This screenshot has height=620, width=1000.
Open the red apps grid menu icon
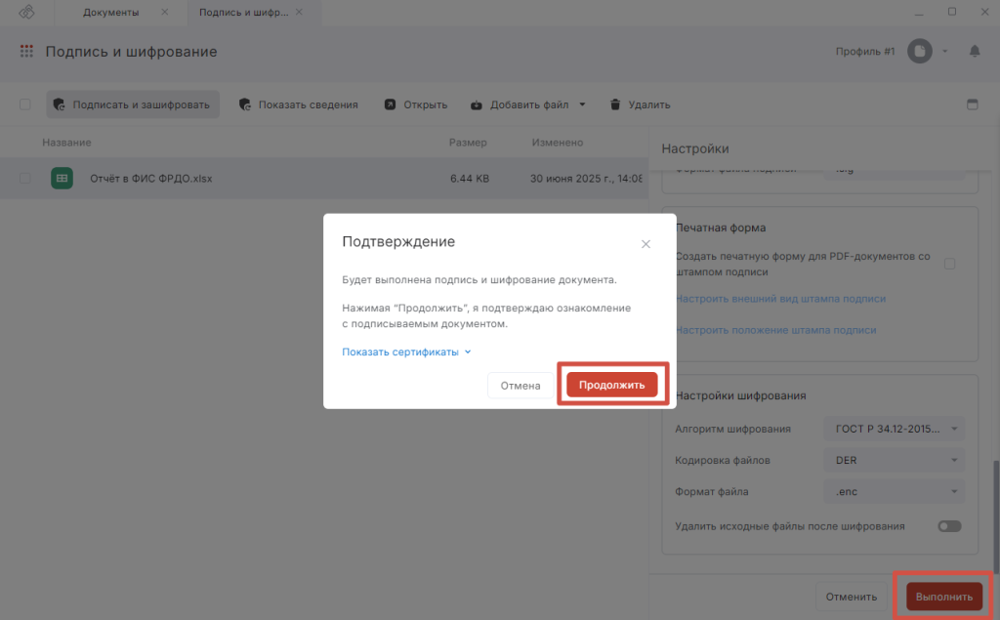(x=26, y=51)
